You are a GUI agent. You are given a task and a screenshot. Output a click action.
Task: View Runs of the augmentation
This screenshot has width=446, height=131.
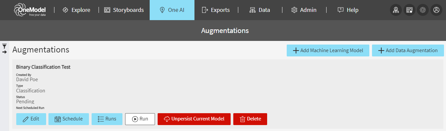point(107,119)
